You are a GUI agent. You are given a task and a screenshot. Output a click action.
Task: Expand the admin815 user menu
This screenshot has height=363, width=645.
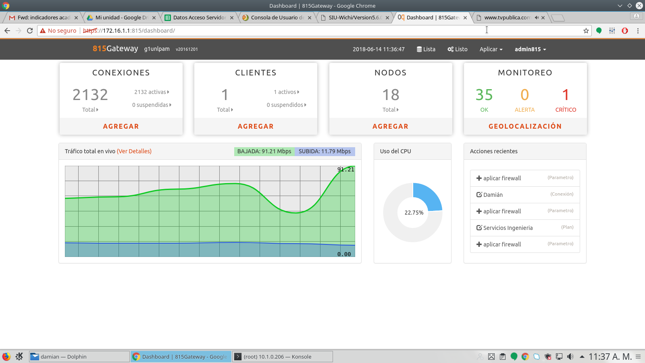click(530, 49)
